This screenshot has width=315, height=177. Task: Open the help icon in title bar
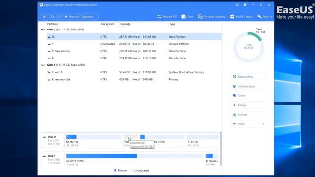(245, 5)
